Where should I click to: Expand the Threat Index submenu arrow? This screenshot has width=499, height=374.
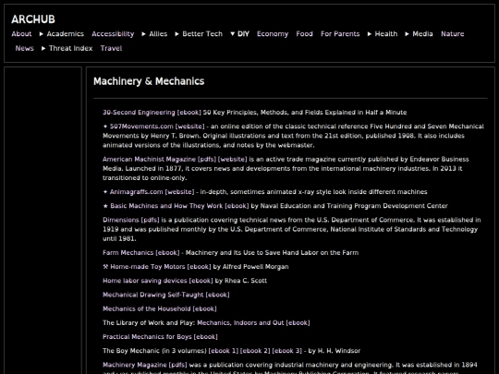pyautogui.click(x=43, y=48)
